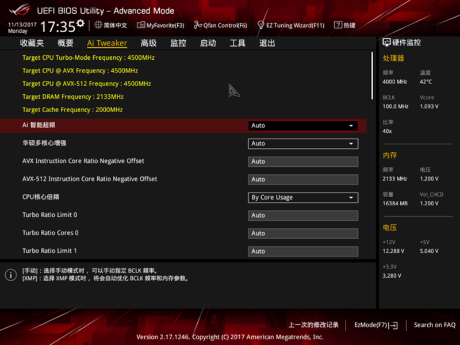Image resolution: width=460 pixels, height=345 pixels.
Task: Click the EzMode exit arrow icon
Action: pyautogui.click(x=394, y=325)
